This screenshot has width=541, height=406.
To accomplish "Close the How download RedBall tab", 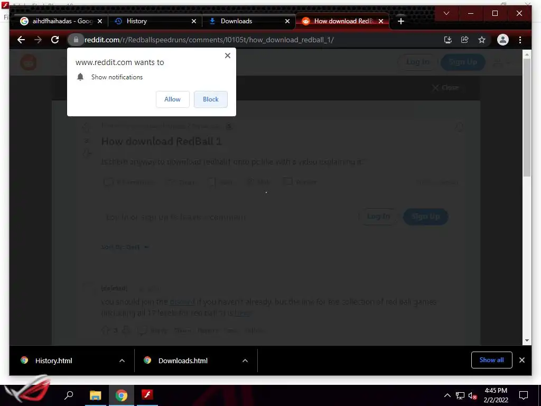I will click(x=381, y=21).
